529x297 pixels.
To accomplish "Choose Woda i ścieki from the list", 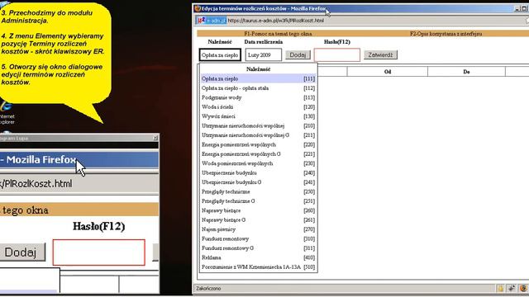I will [259, 107].
